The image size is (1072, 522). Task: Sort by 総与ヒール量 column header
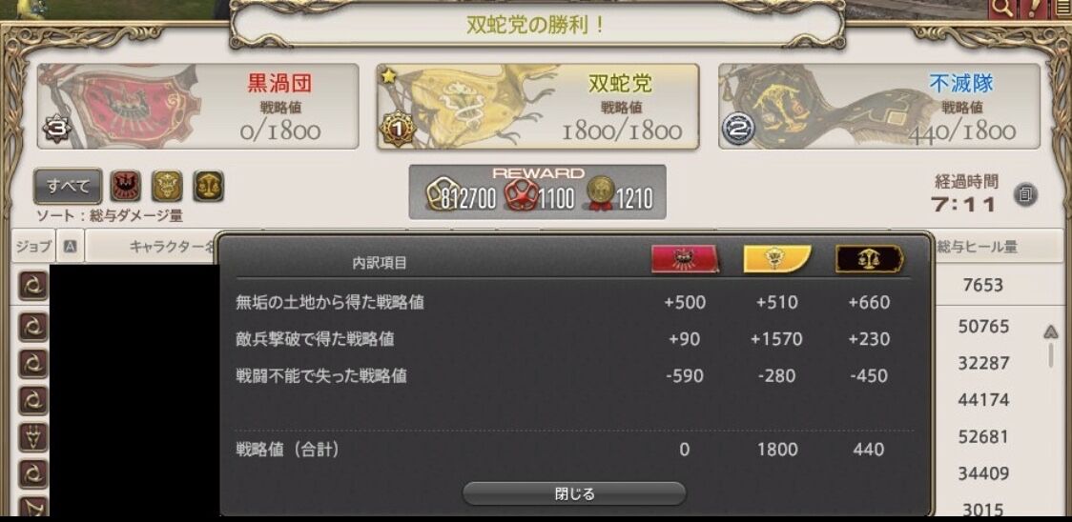[978, 247]
